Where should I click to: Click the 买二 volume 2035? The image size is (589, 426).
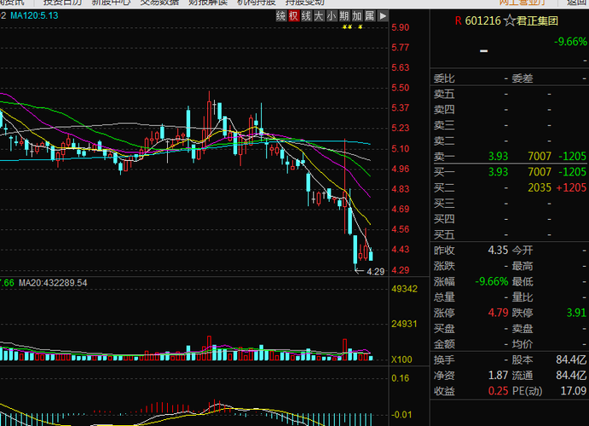[x=540, y=187]
